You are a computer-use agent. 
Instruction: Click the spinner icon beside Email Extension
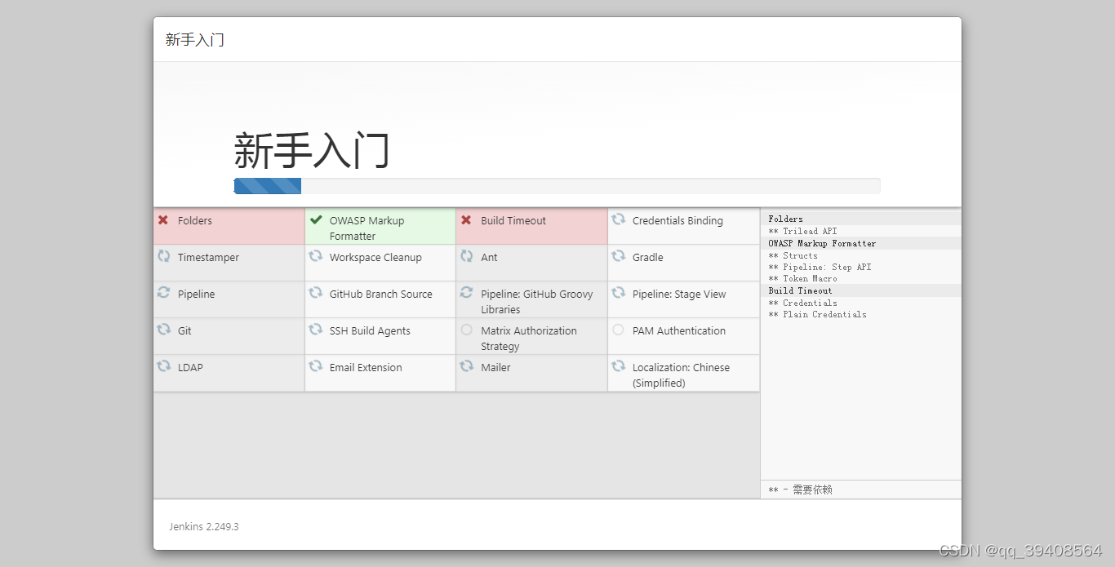tap(315, 366)
